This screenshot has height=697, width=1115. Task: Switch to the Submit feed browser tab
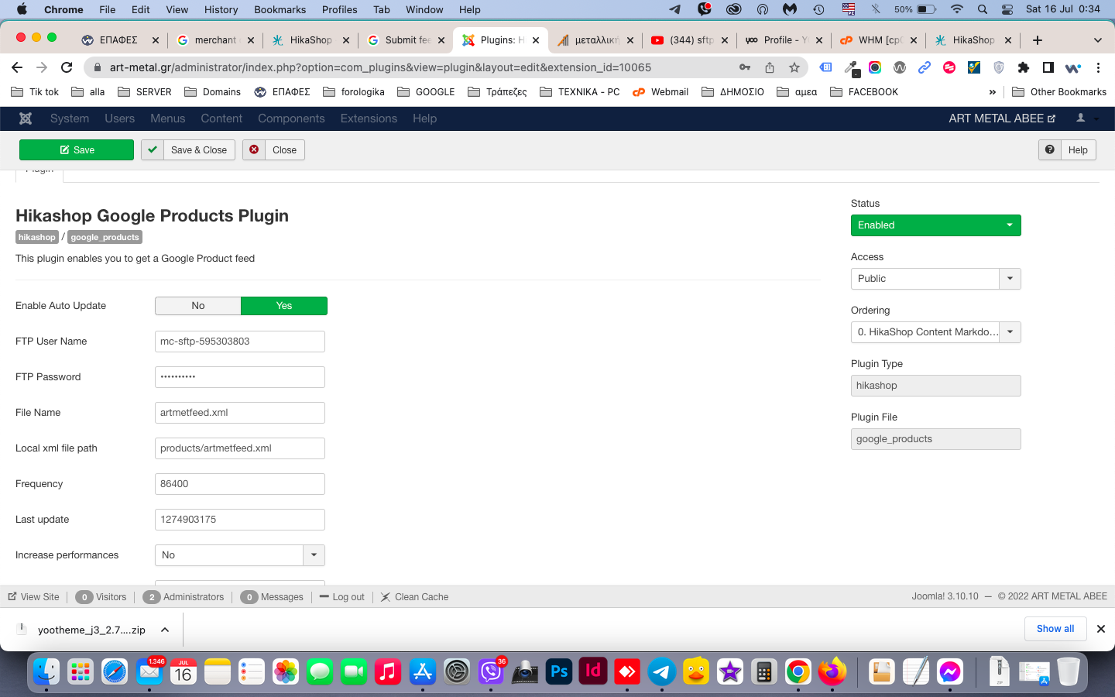coord(406,40)
